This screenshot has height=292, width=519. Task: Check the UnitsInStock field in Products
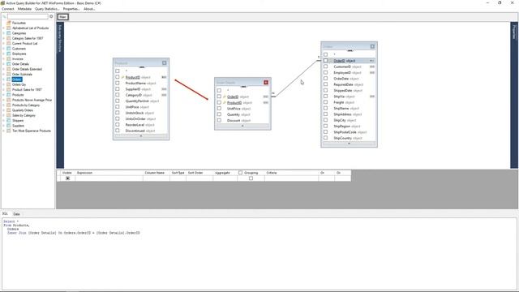coord(117,113)
